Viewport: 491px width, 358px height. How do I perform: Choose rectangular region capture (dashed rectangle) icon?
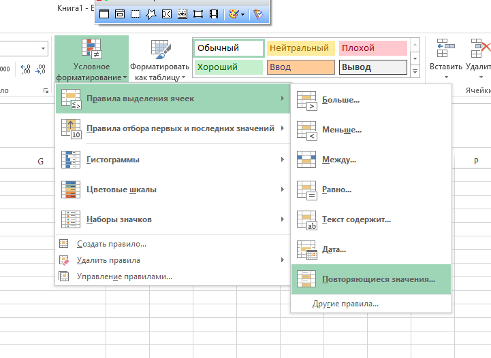coord(136,14)
